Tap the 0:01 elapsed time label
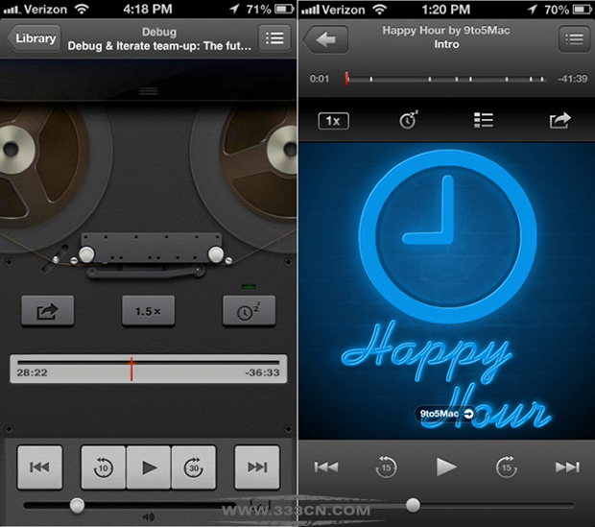Image resolution: width=595 pixels, height=527 pixels. (x=320, y=79)
